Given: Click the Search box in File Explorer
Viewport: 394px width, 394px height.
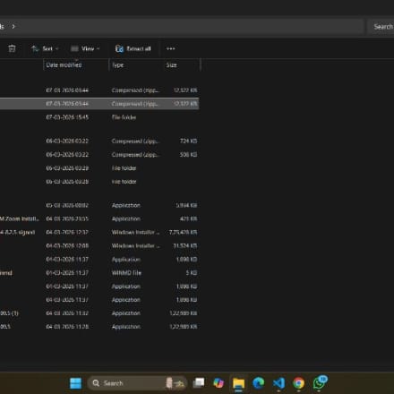Looking at the screenshot, I should 381,27.
